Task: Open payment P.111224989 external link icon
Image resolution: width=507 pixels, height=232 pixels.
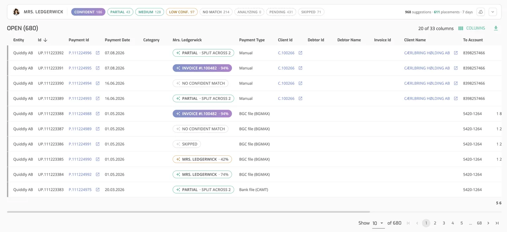Action: click(98, 129)
